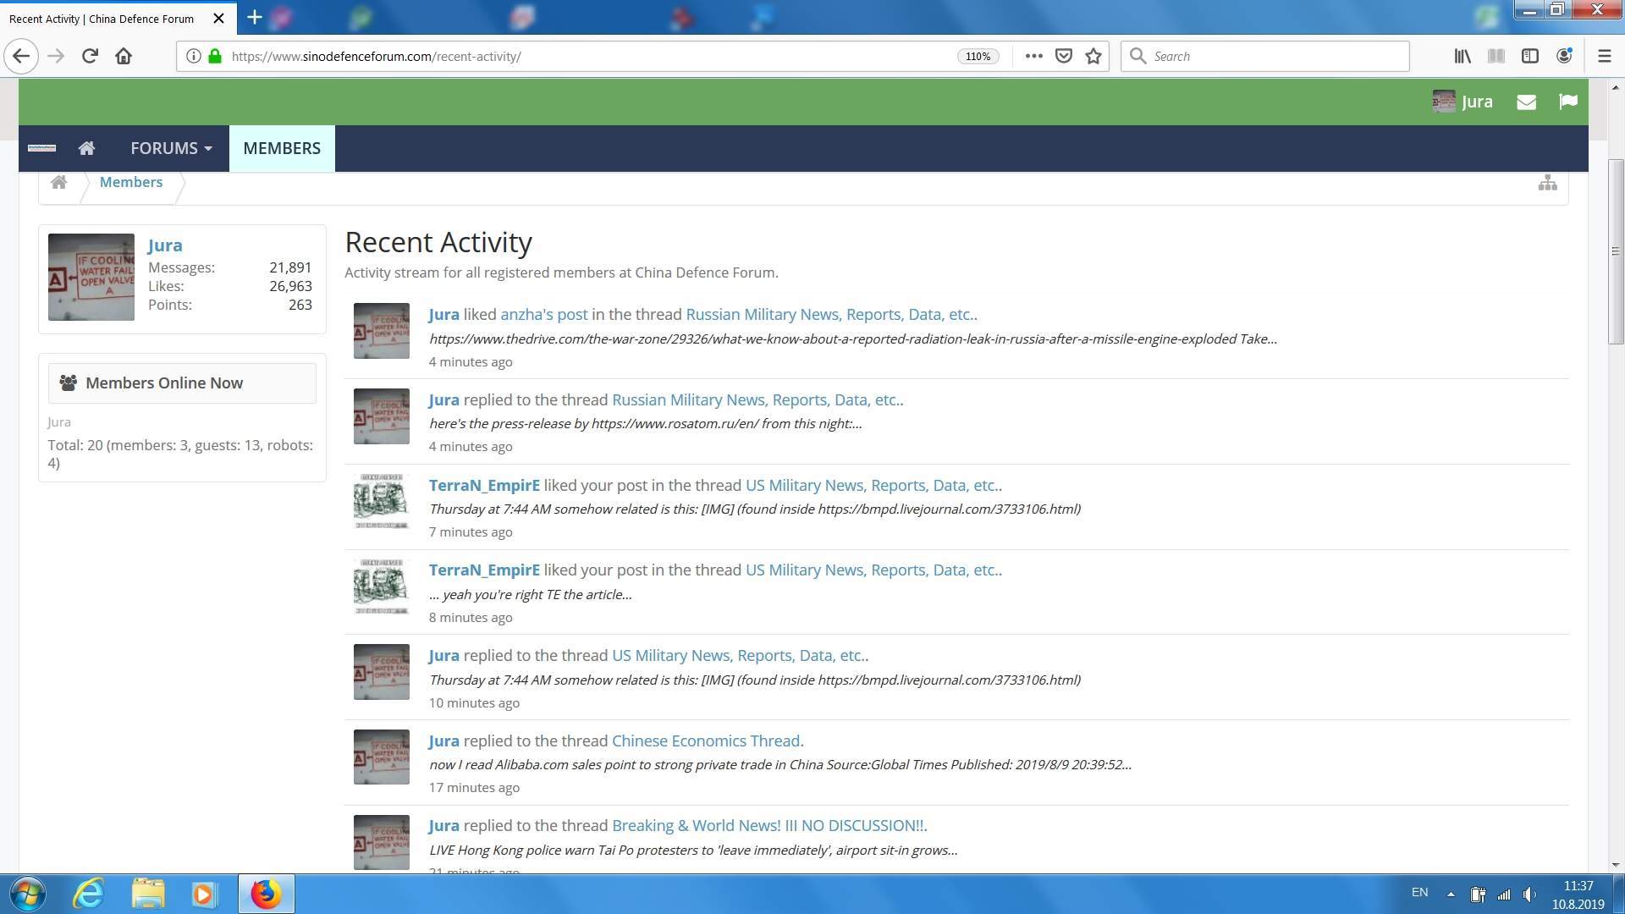Viewport: 1625px width, 914px height.
Task: Show hidden system tray icons arrow
Action: [1451, 894]
